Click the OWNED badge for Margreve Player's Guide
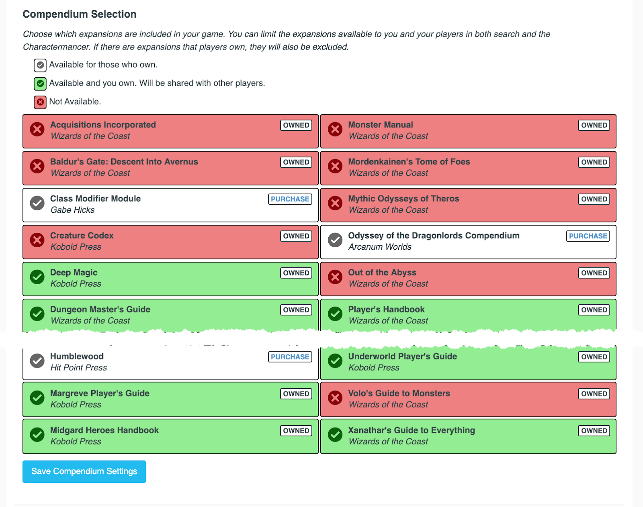This screenshot has height=507, width=643. click(296, 394)
